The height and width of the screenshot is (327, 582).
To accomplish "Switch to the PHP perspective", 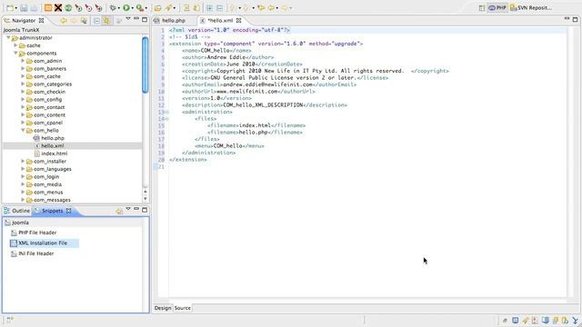I will (497, 8).
